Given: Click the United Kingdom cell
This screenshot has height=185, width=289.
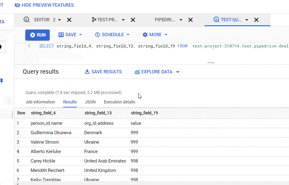Looking at the screenshot, I should click(x=100, y=170).
